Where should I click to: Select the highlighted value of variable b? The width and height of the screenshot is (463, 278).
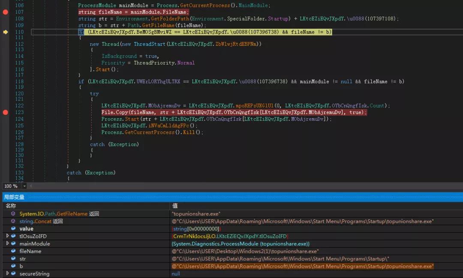[302, 266]
